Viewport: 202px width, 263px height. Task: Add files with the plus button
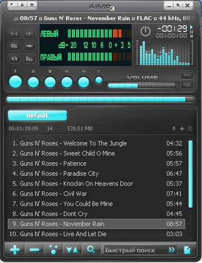coord(15,250)
